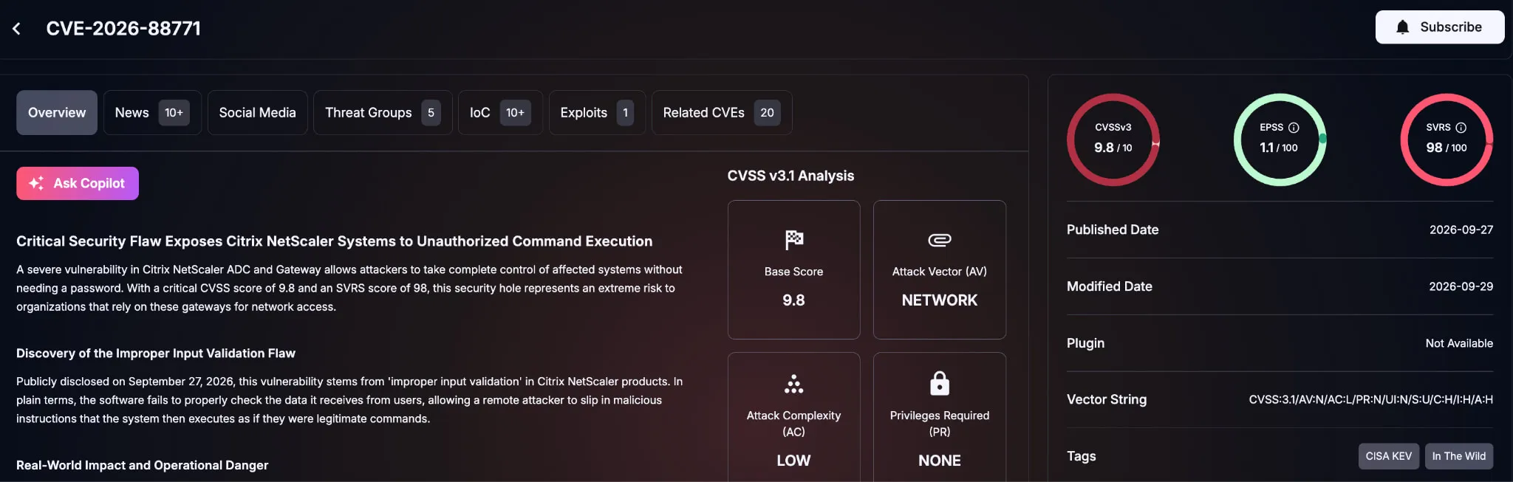Click the Threat Groups count badge 5
1513x482 pixels.
[x=431, y=113]
